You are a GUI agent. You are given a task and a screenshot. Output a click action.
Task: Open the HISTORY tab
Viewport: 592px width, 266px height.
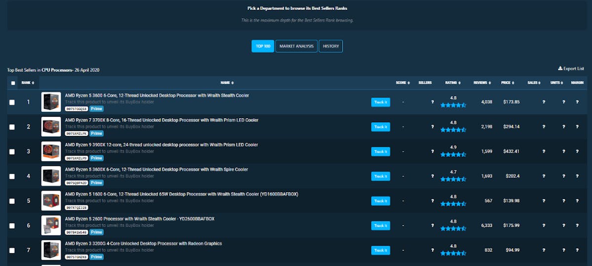point(331,46)
